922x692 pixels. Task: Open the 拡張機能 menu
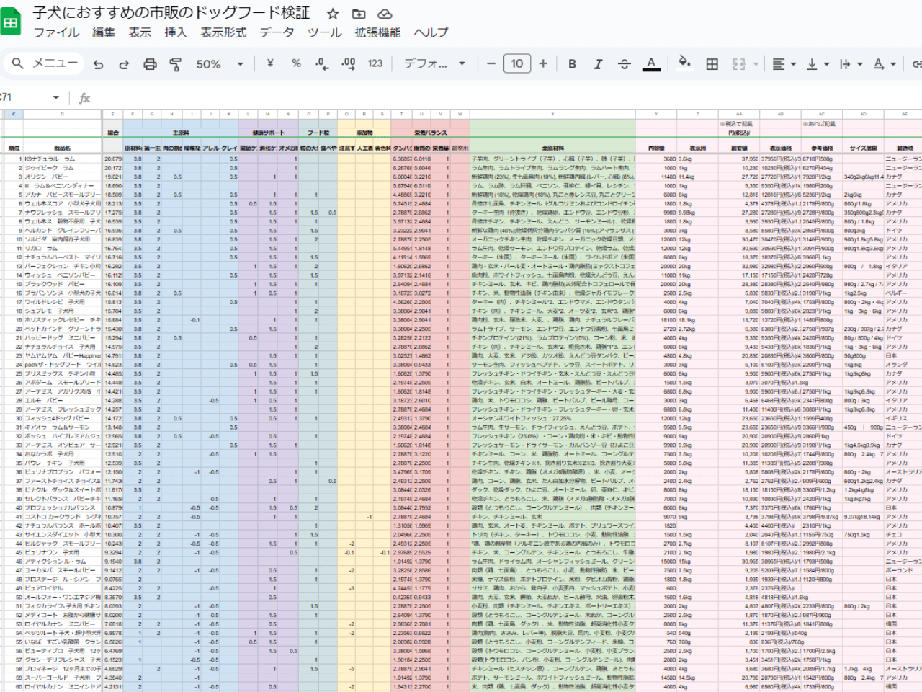(377, 32)
